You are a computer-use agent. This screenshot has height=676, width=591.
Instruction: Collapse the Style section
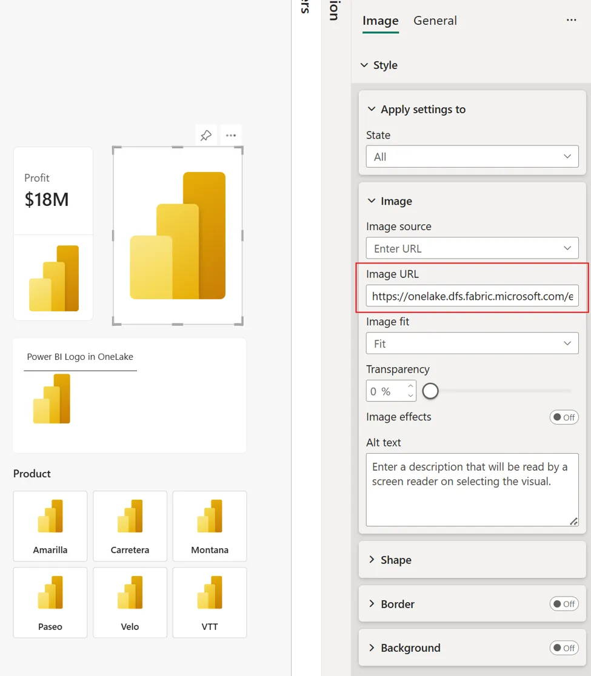coord(364,65)
